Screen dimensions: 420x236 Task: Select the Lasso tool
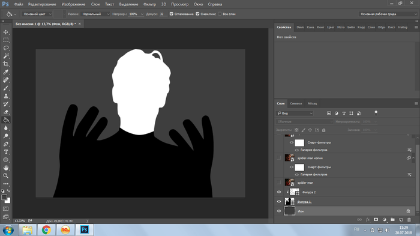point(5,48)
